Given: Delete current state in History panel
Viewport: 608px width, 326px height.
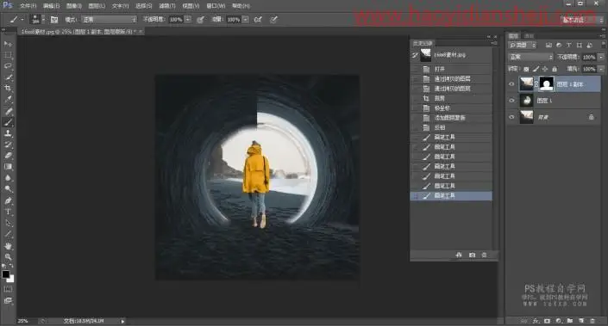Looking at the screenshot, I should click(484, 255).
